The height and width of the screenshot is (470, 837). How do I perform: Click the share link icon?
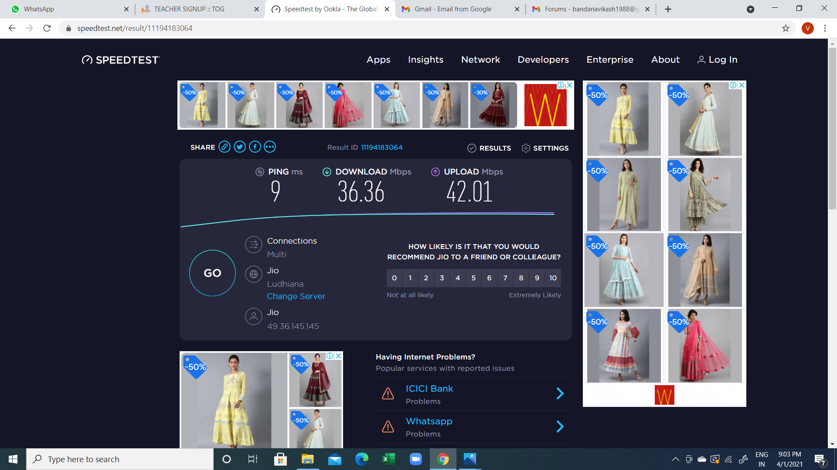tap(225, 147)
